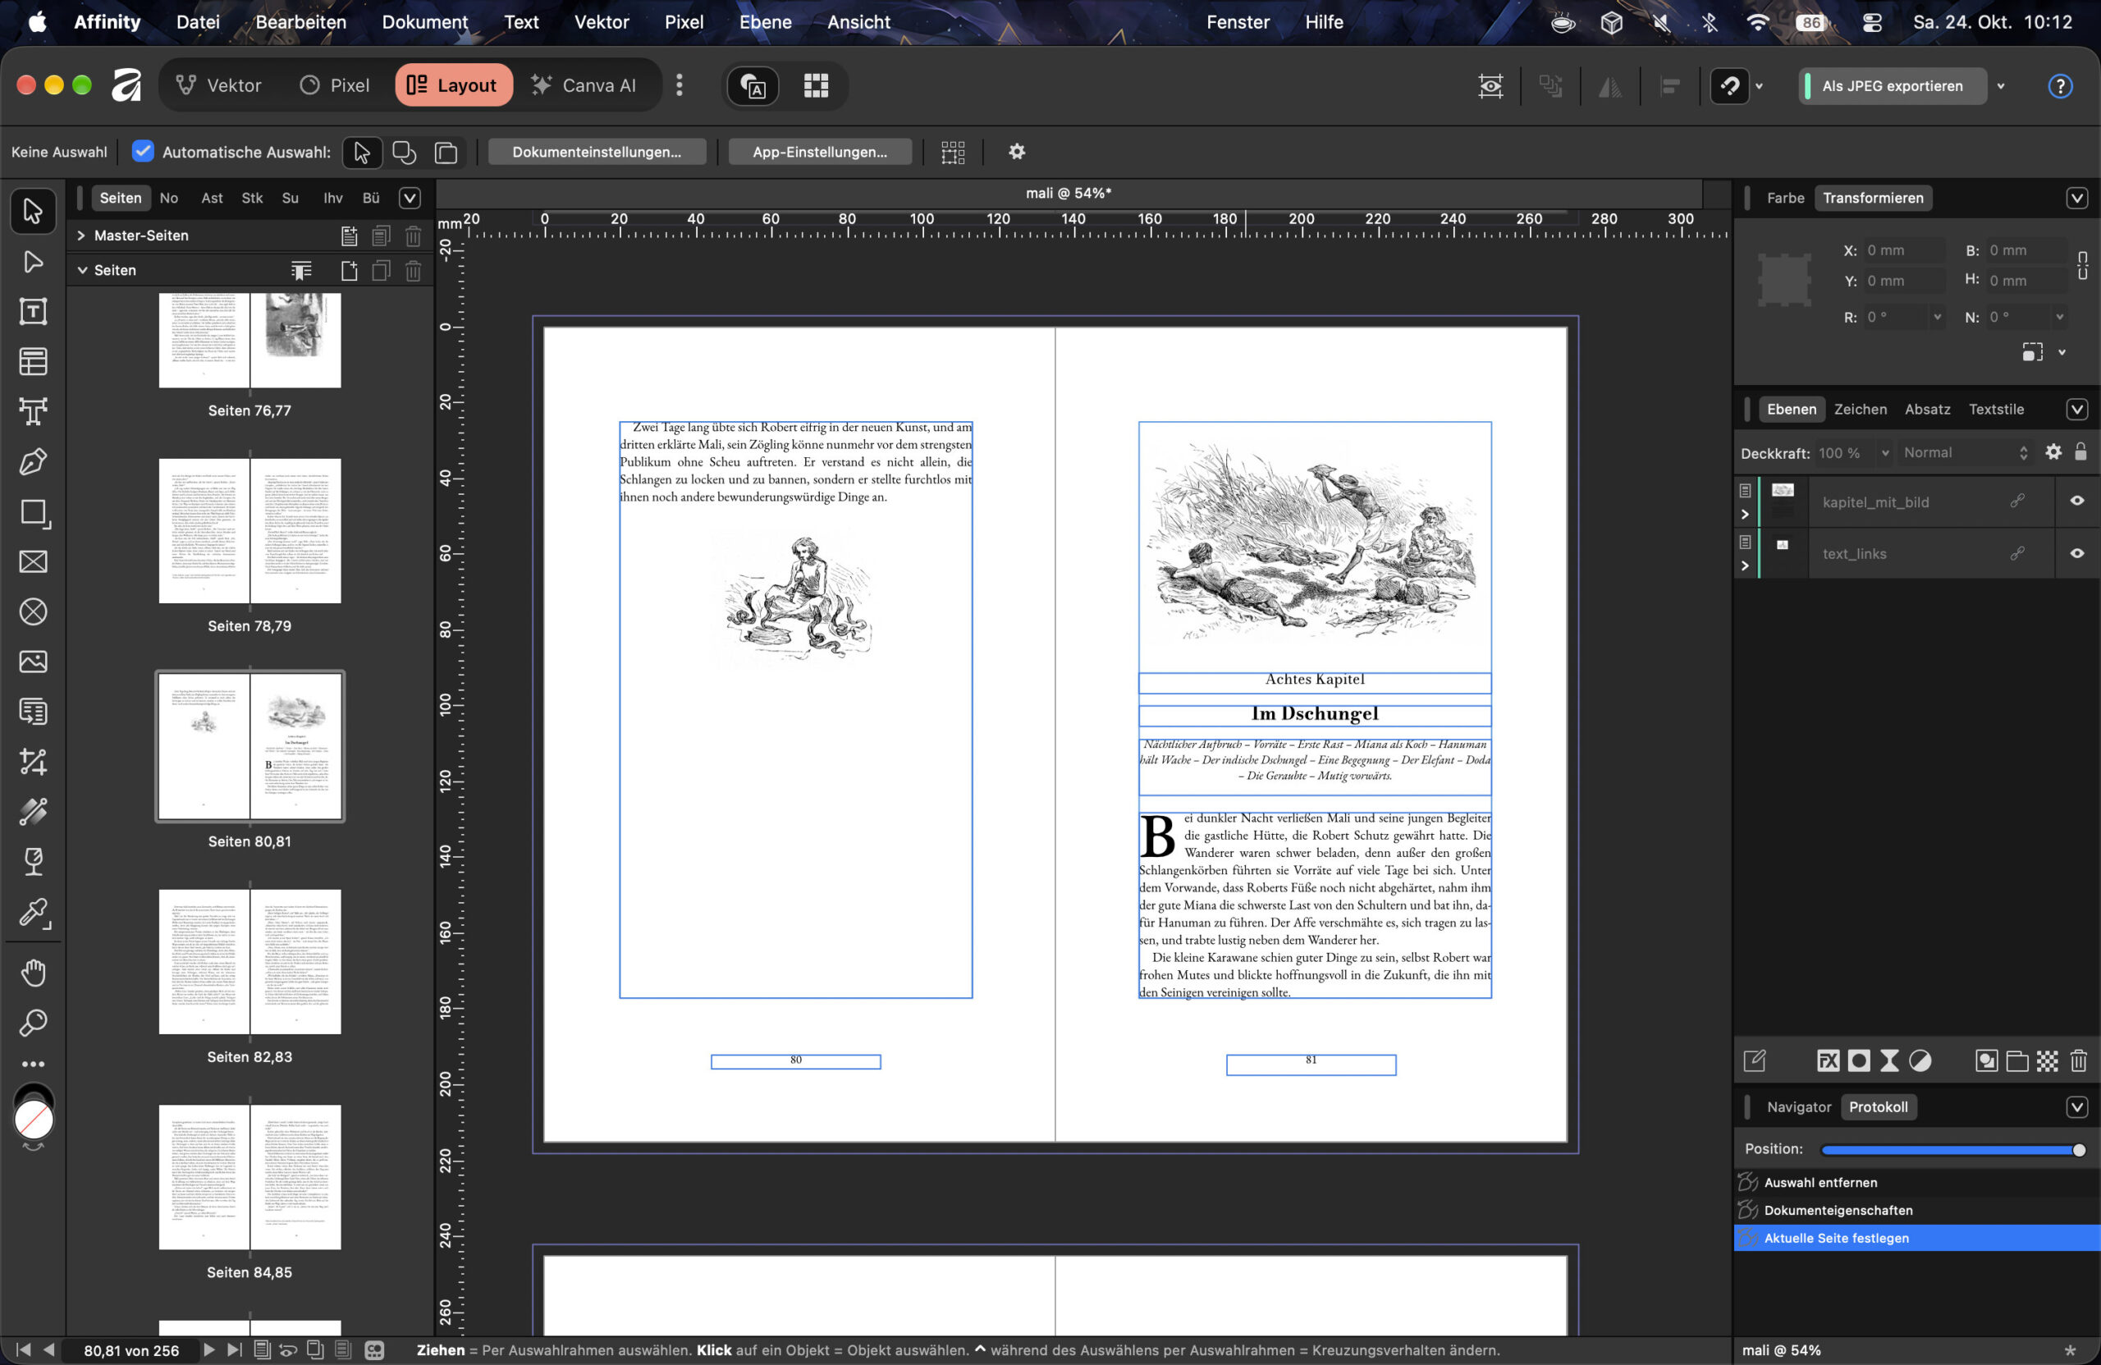This screenshot has height=1365, width=2101.
Task: Open the export options dropdown arrow
Action: (2000, 85)
